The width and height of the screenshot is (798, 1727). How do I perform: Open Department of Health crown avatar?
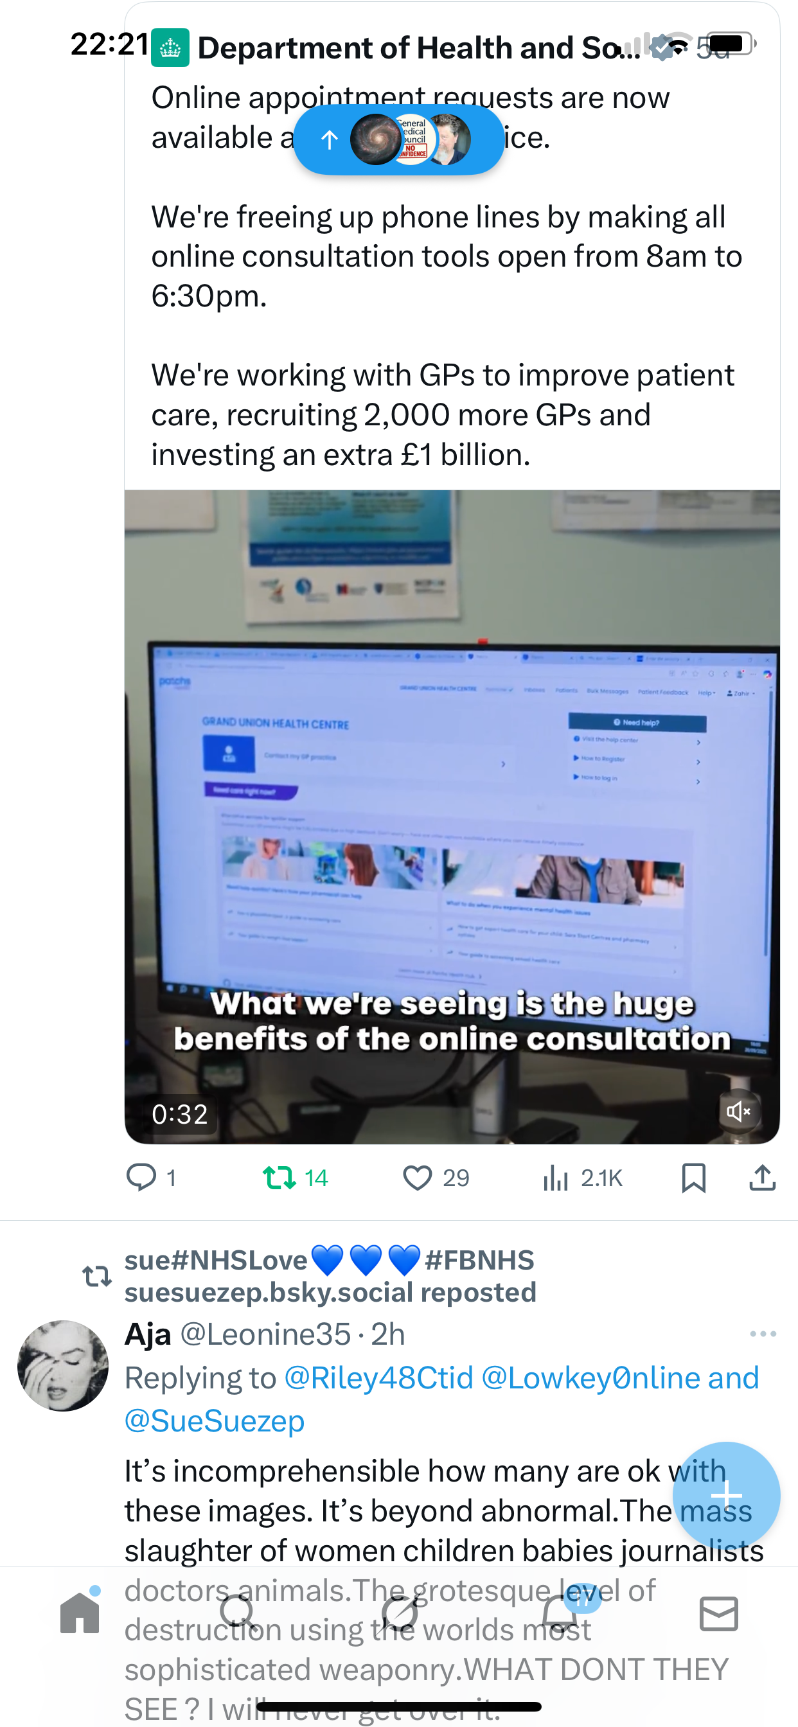(x=170, y=48)
